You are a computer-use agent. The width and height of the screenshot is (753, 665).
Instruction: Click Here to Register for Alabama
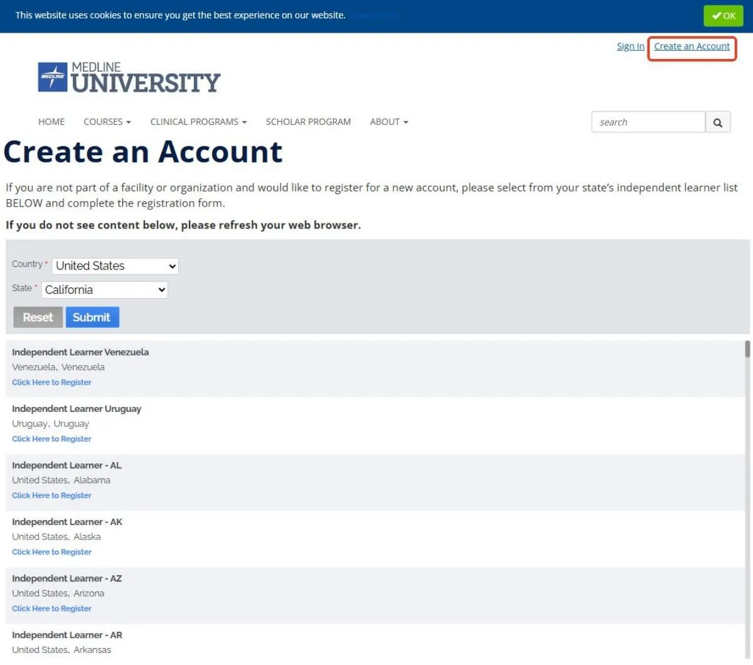pyautogui.click(x=51, y=495)
